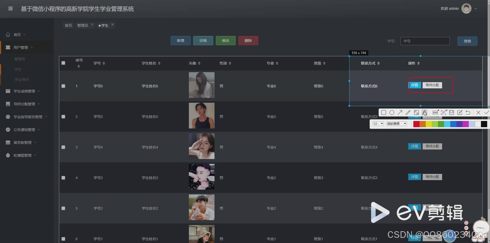Undo the last annotation
490x243 pixels.
(x=468, y=113)
